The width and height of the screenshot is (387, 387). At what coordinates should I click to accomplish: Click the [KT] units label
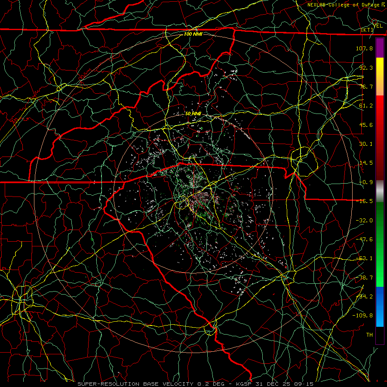[x=367, y=30]
